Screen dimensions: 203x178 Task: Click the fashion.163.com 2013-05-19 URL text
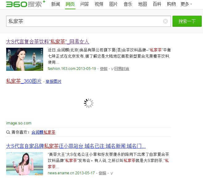pyautogui.click(x=72, y=69)
